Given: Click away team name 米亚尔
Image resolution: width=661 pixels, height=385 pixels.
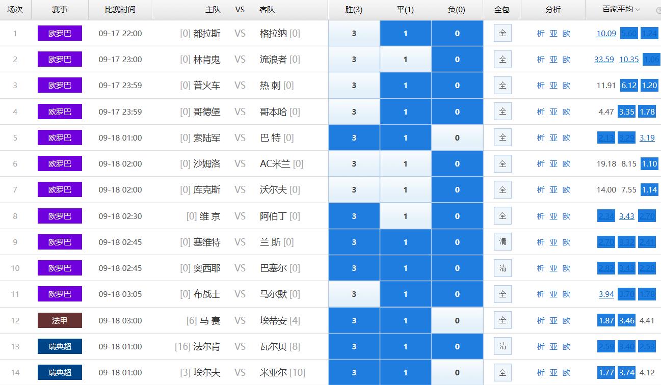Looking at the screenshot, I should [273, 372].
